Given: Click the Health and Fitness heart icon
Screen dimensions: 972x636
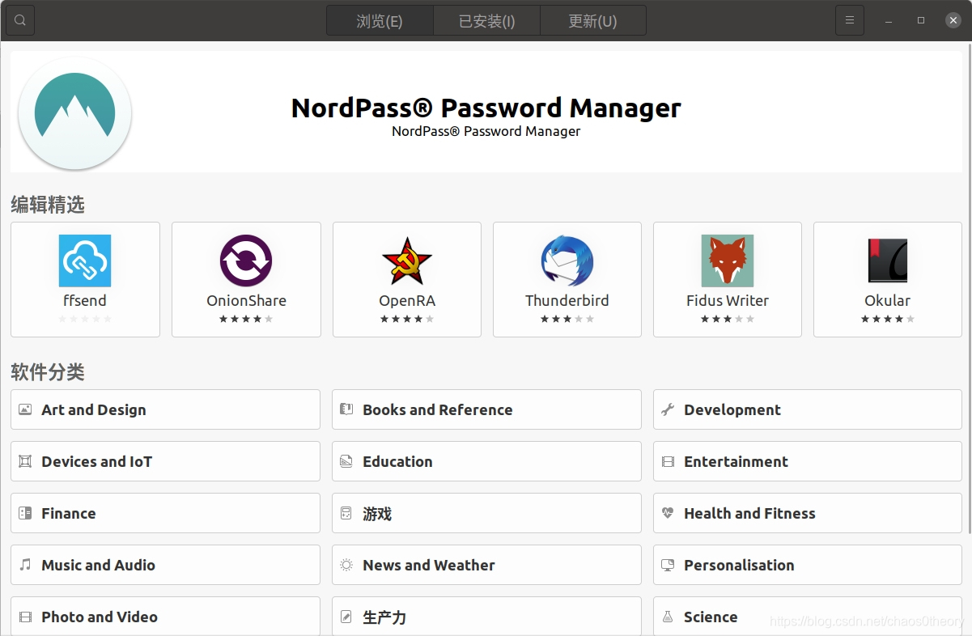Looking at the screenshot, I should click(x=668, y=513).
